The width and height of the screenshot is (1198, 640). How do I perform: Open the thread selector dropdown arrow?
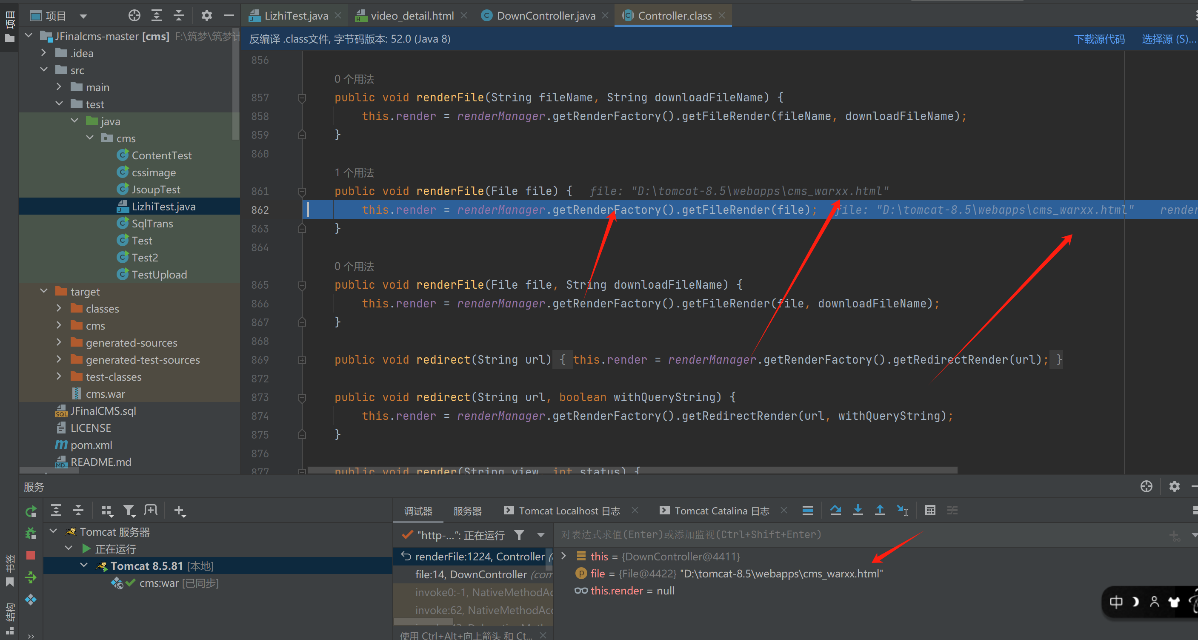pos(541,535)
